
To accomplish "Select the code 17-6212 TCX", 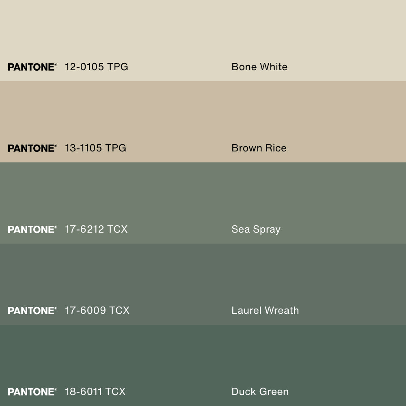I will 96,229.
